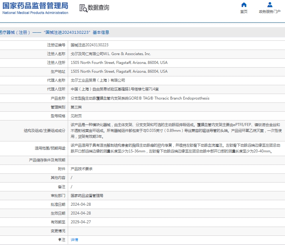This screenshot has height=245, width=285.
Task: Click the 产品名称 row label
Action: pos(58,98)
